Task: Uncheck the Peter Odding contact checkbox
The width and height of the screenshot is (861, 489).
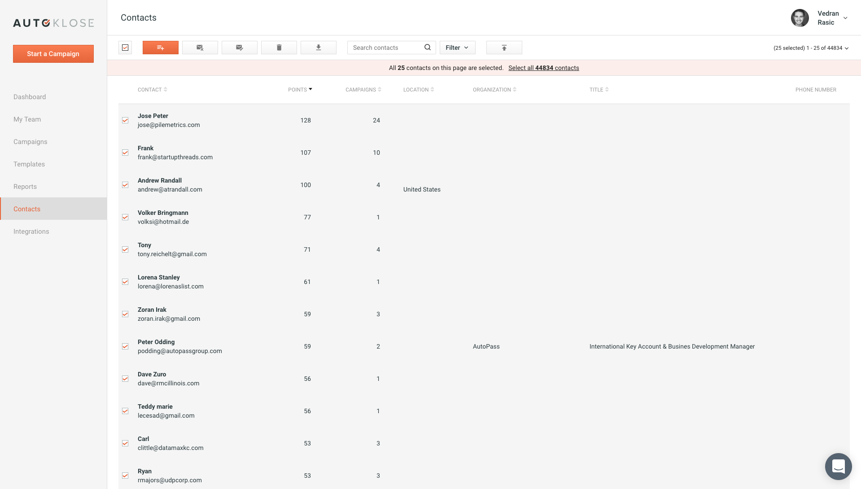Action: point(125,346)
